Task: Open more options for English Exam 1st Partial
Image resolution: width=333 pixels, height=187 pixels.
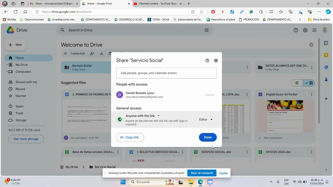Action: pyautogui.click(x=311, y=95)
